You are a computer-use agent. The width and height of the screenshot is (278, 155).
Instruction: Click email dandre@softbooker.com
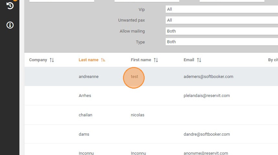pos(207,134)
